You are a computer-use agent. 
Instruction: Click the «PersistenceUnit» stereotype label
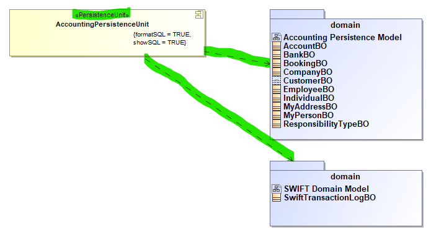[102, 15]
